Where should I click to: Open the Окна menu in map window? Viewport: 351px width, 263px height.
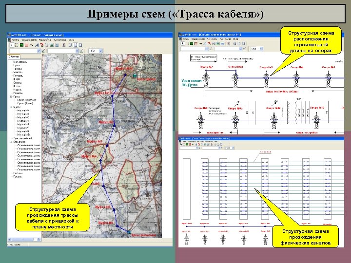[71, 40]
